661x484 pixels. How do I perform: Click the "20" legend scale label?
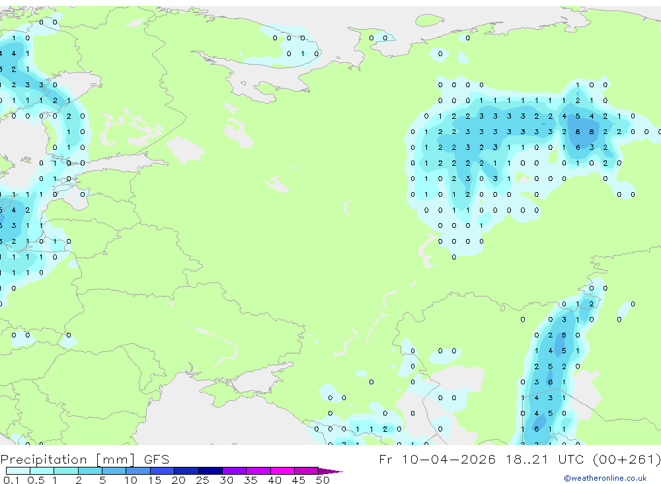pos(178,480)
